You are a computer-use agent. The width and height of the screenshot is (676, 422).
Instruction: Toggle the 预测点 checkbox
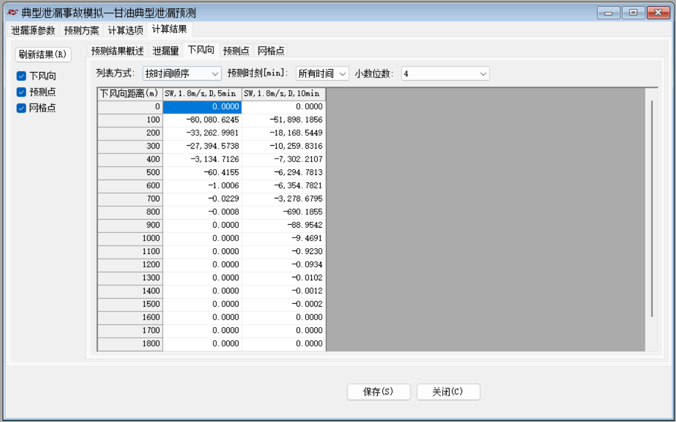point(21,92)
